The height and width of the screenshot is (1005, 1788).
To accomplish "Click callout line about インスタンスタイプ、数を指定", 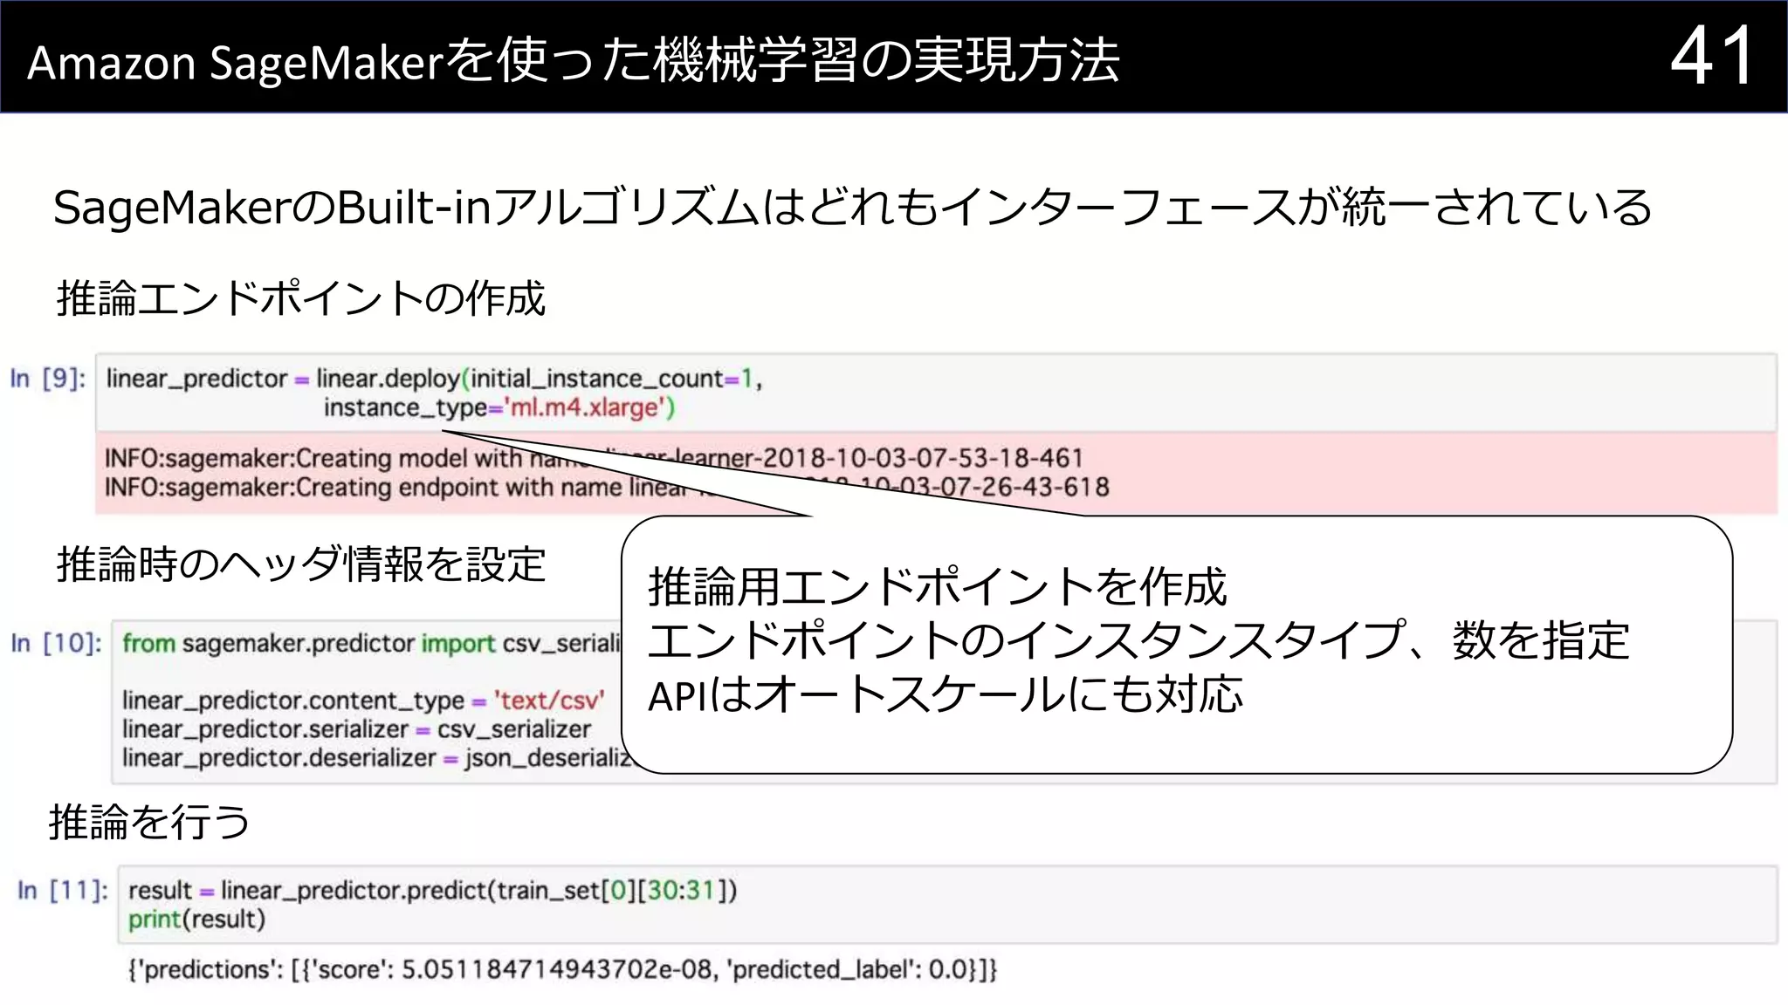I will tap(1138, 640).
